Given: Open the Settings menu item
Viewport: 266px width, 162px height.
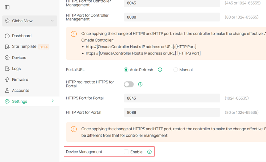Looking at the screenshot, I should click(x=20, y=101).
